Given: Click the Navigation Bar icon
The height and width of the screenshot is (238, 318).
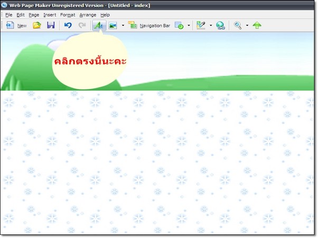Looking at the screenshot, I should click(x=132, y=25).
